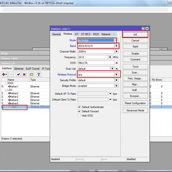This screenshot has height=172, width=172.
Task: Open the Channel Width dropdown arrow
Action: [x=116, y=51]
